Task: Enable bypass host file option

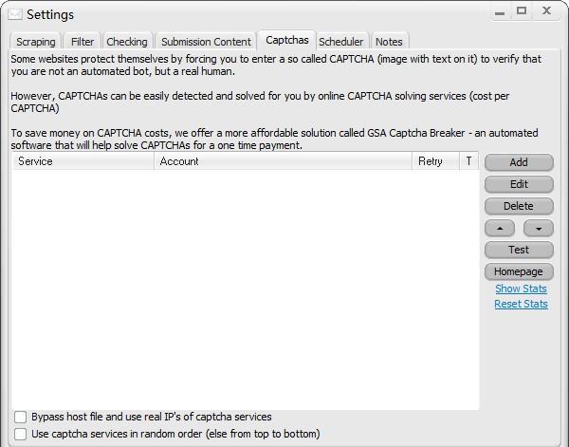Action: coord(20,417)
